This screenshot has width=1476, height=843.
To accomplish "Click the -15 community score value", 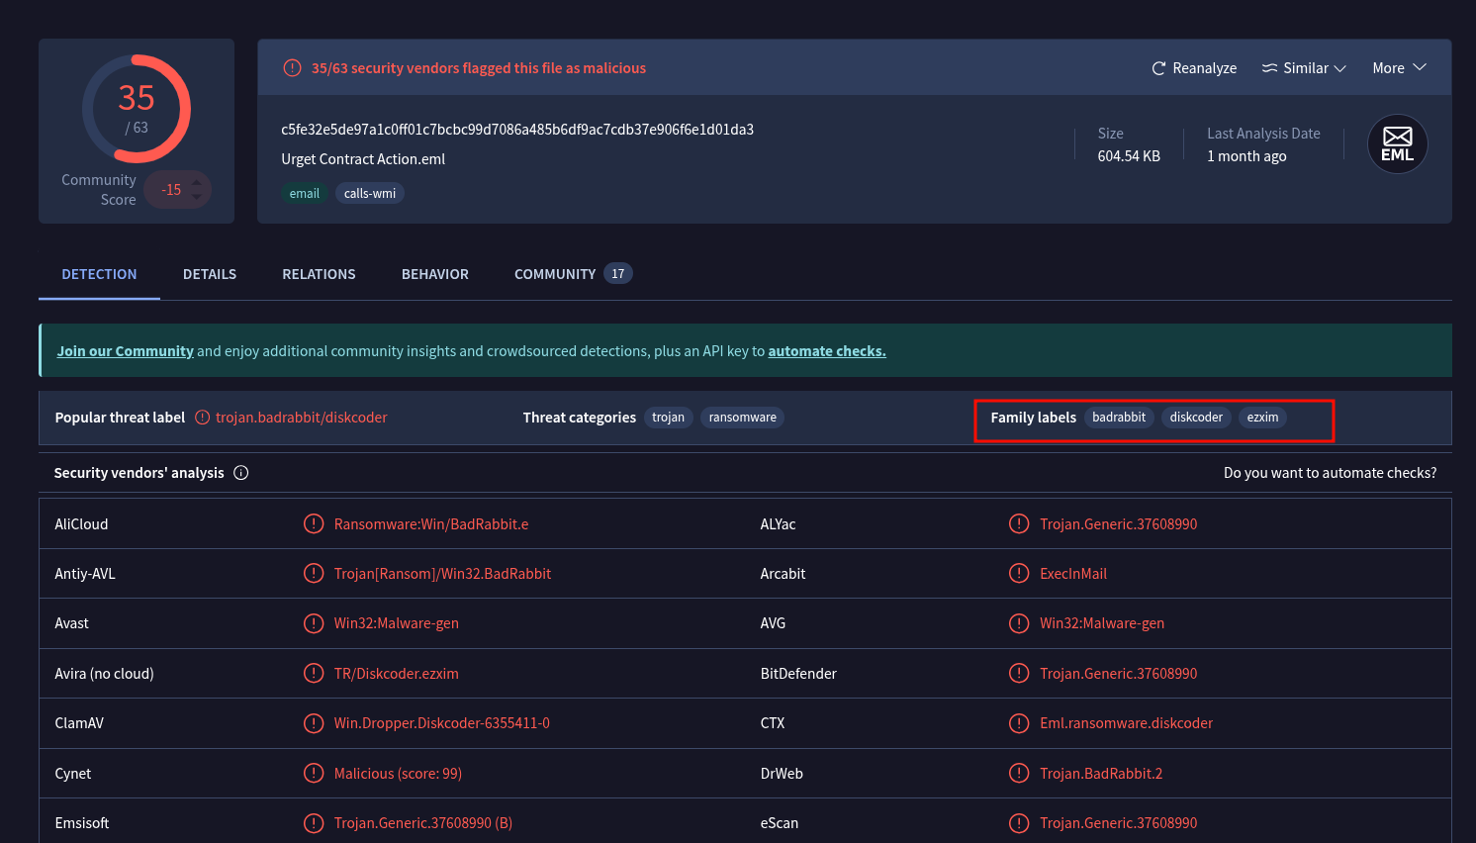I will coord(171,190).
